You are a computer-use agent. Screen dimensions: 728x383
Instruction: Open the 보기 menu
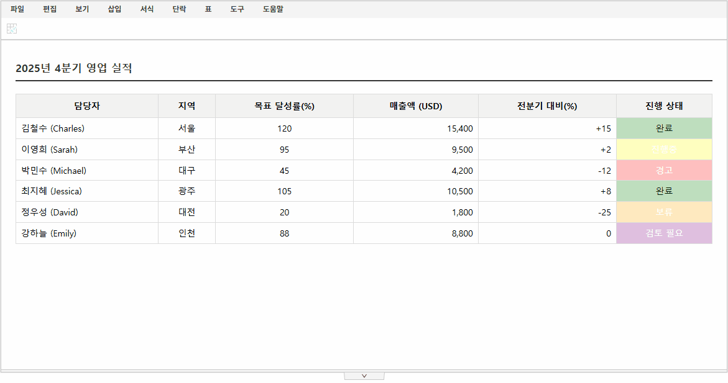pyautogui.click(x=81, y=9)
